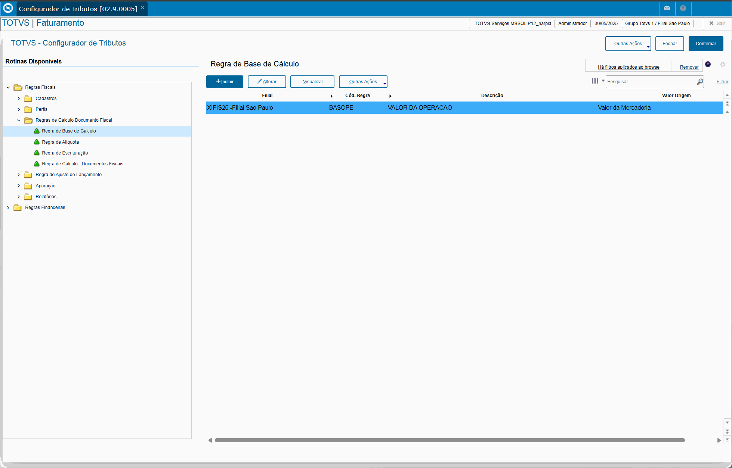This screenshot has width=732, height=468.
Task: Select Regra de Escrituração green triangle item
Action: pyautogui.click(x=65, y=153)
